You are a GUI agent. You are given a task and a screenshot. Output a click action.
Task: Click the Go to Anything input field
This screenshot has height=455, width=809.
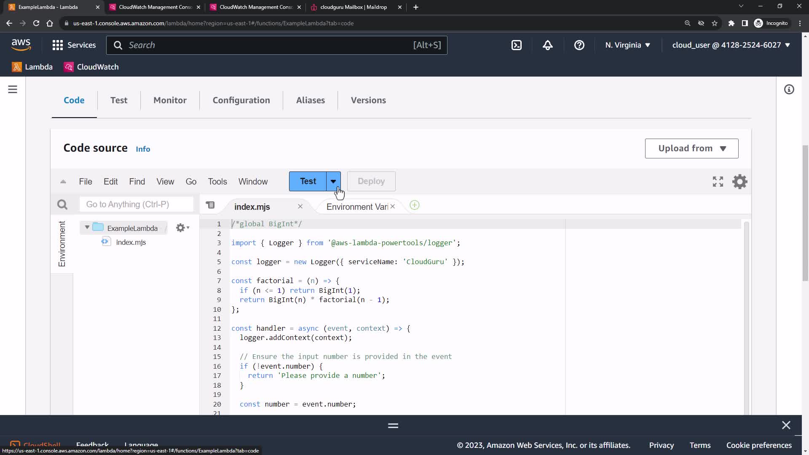click(x=136, y=204)
